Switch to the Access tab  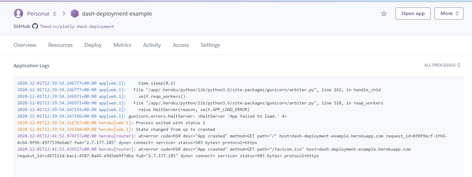181,45
